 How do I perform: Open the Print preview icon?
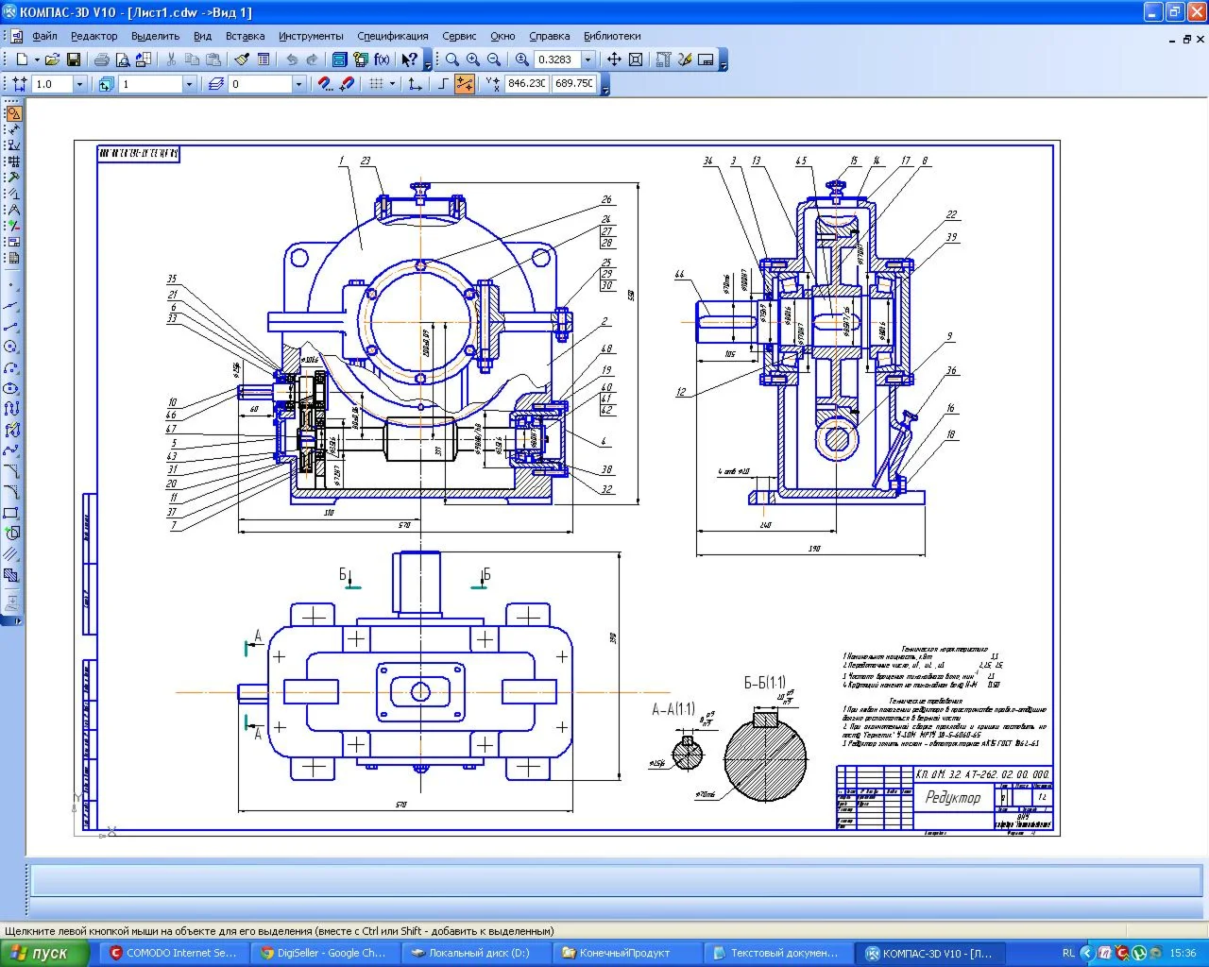(x=123, y=59)
